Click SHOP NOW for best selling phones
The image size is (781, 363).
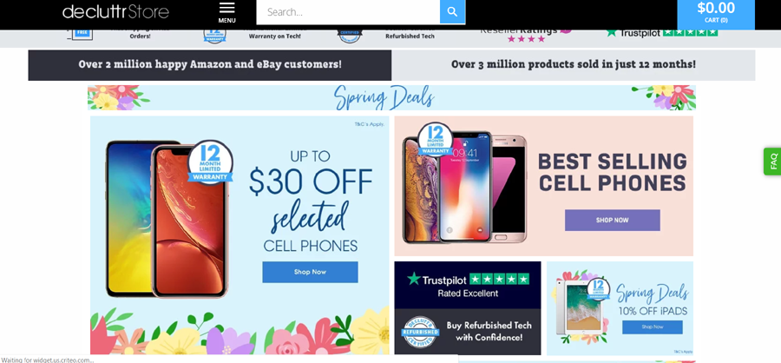[612, 220]
